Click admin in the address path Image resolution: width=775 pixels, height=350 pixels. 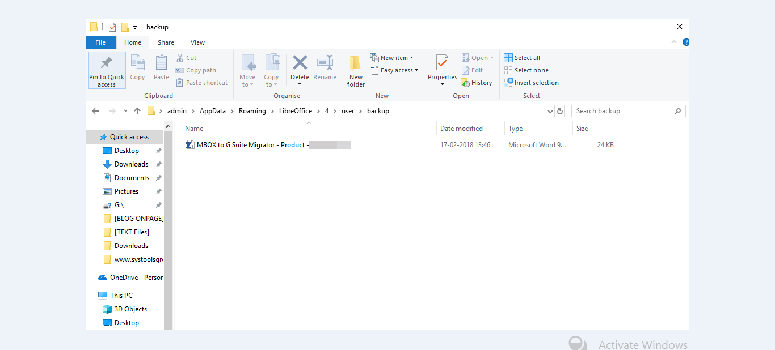[177, 111]
